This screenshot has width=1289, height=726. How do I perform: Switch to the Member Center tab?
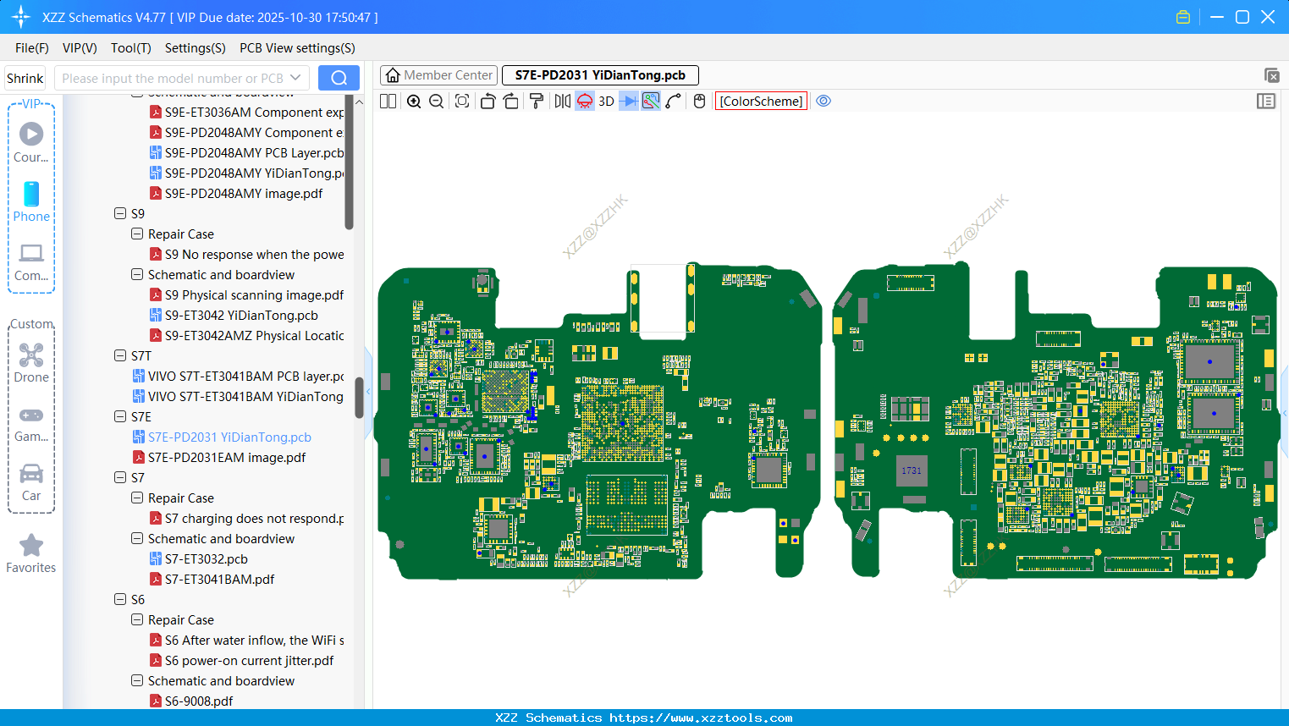pyautogui.click(x=439, y=75)
